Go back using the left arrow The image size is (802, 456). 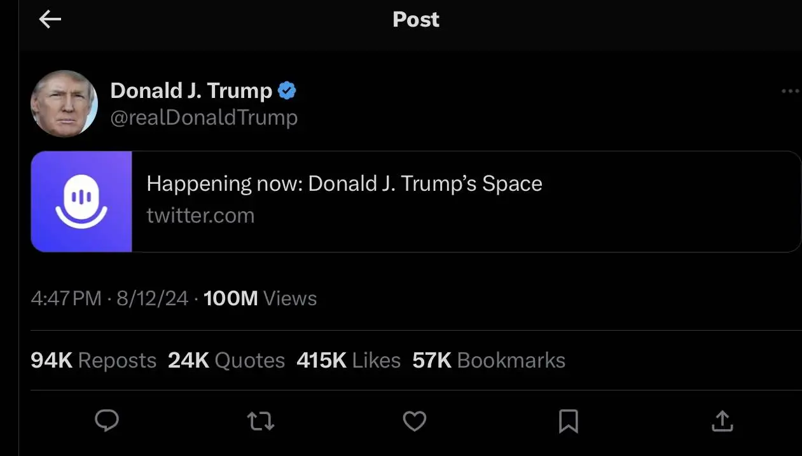50,20
